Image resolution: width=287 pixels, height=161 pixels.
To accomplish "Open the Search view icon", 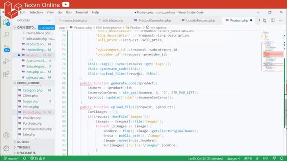I will 6,34.
